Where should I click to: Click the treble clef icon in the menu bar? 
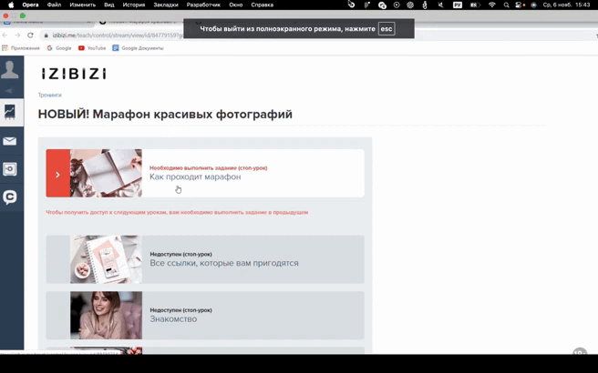coord(425,5)
